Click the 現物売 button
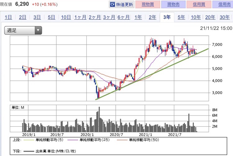 (x=173, y=4)
